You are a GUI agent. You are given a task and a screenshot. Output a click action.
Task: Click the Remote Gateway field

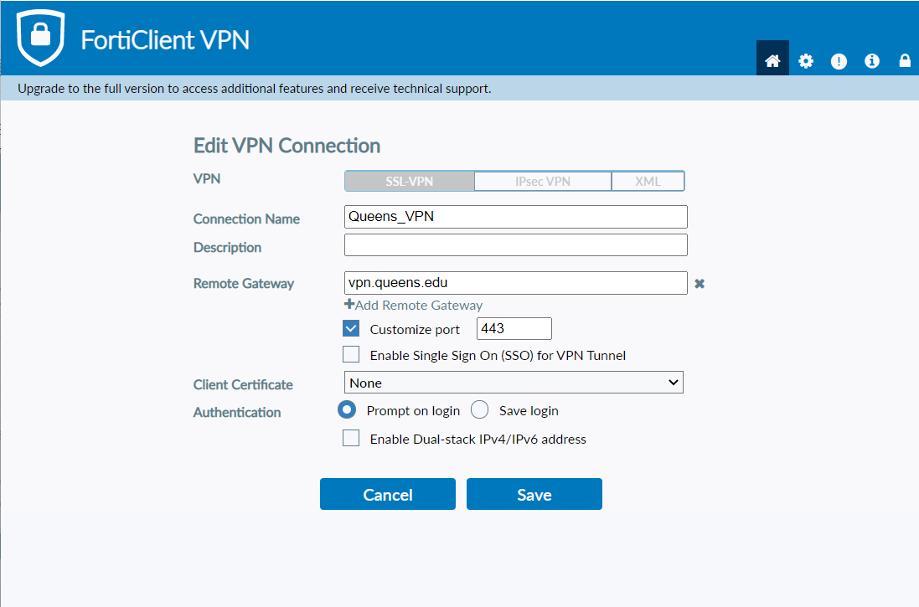tap(515, 283)
